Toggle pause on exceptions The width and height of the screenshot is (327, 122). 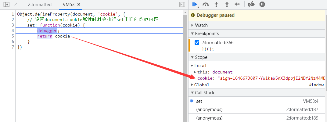pos(262,4)
